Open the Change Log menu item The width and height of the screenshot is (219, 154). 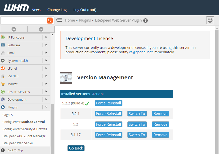pos(57,10)
